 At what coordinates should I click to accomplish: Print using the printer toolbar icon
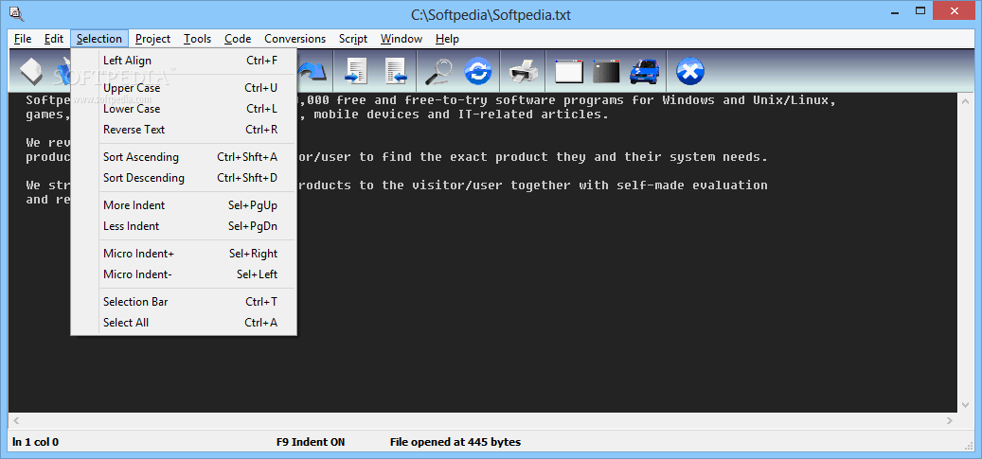coord(523,71)
